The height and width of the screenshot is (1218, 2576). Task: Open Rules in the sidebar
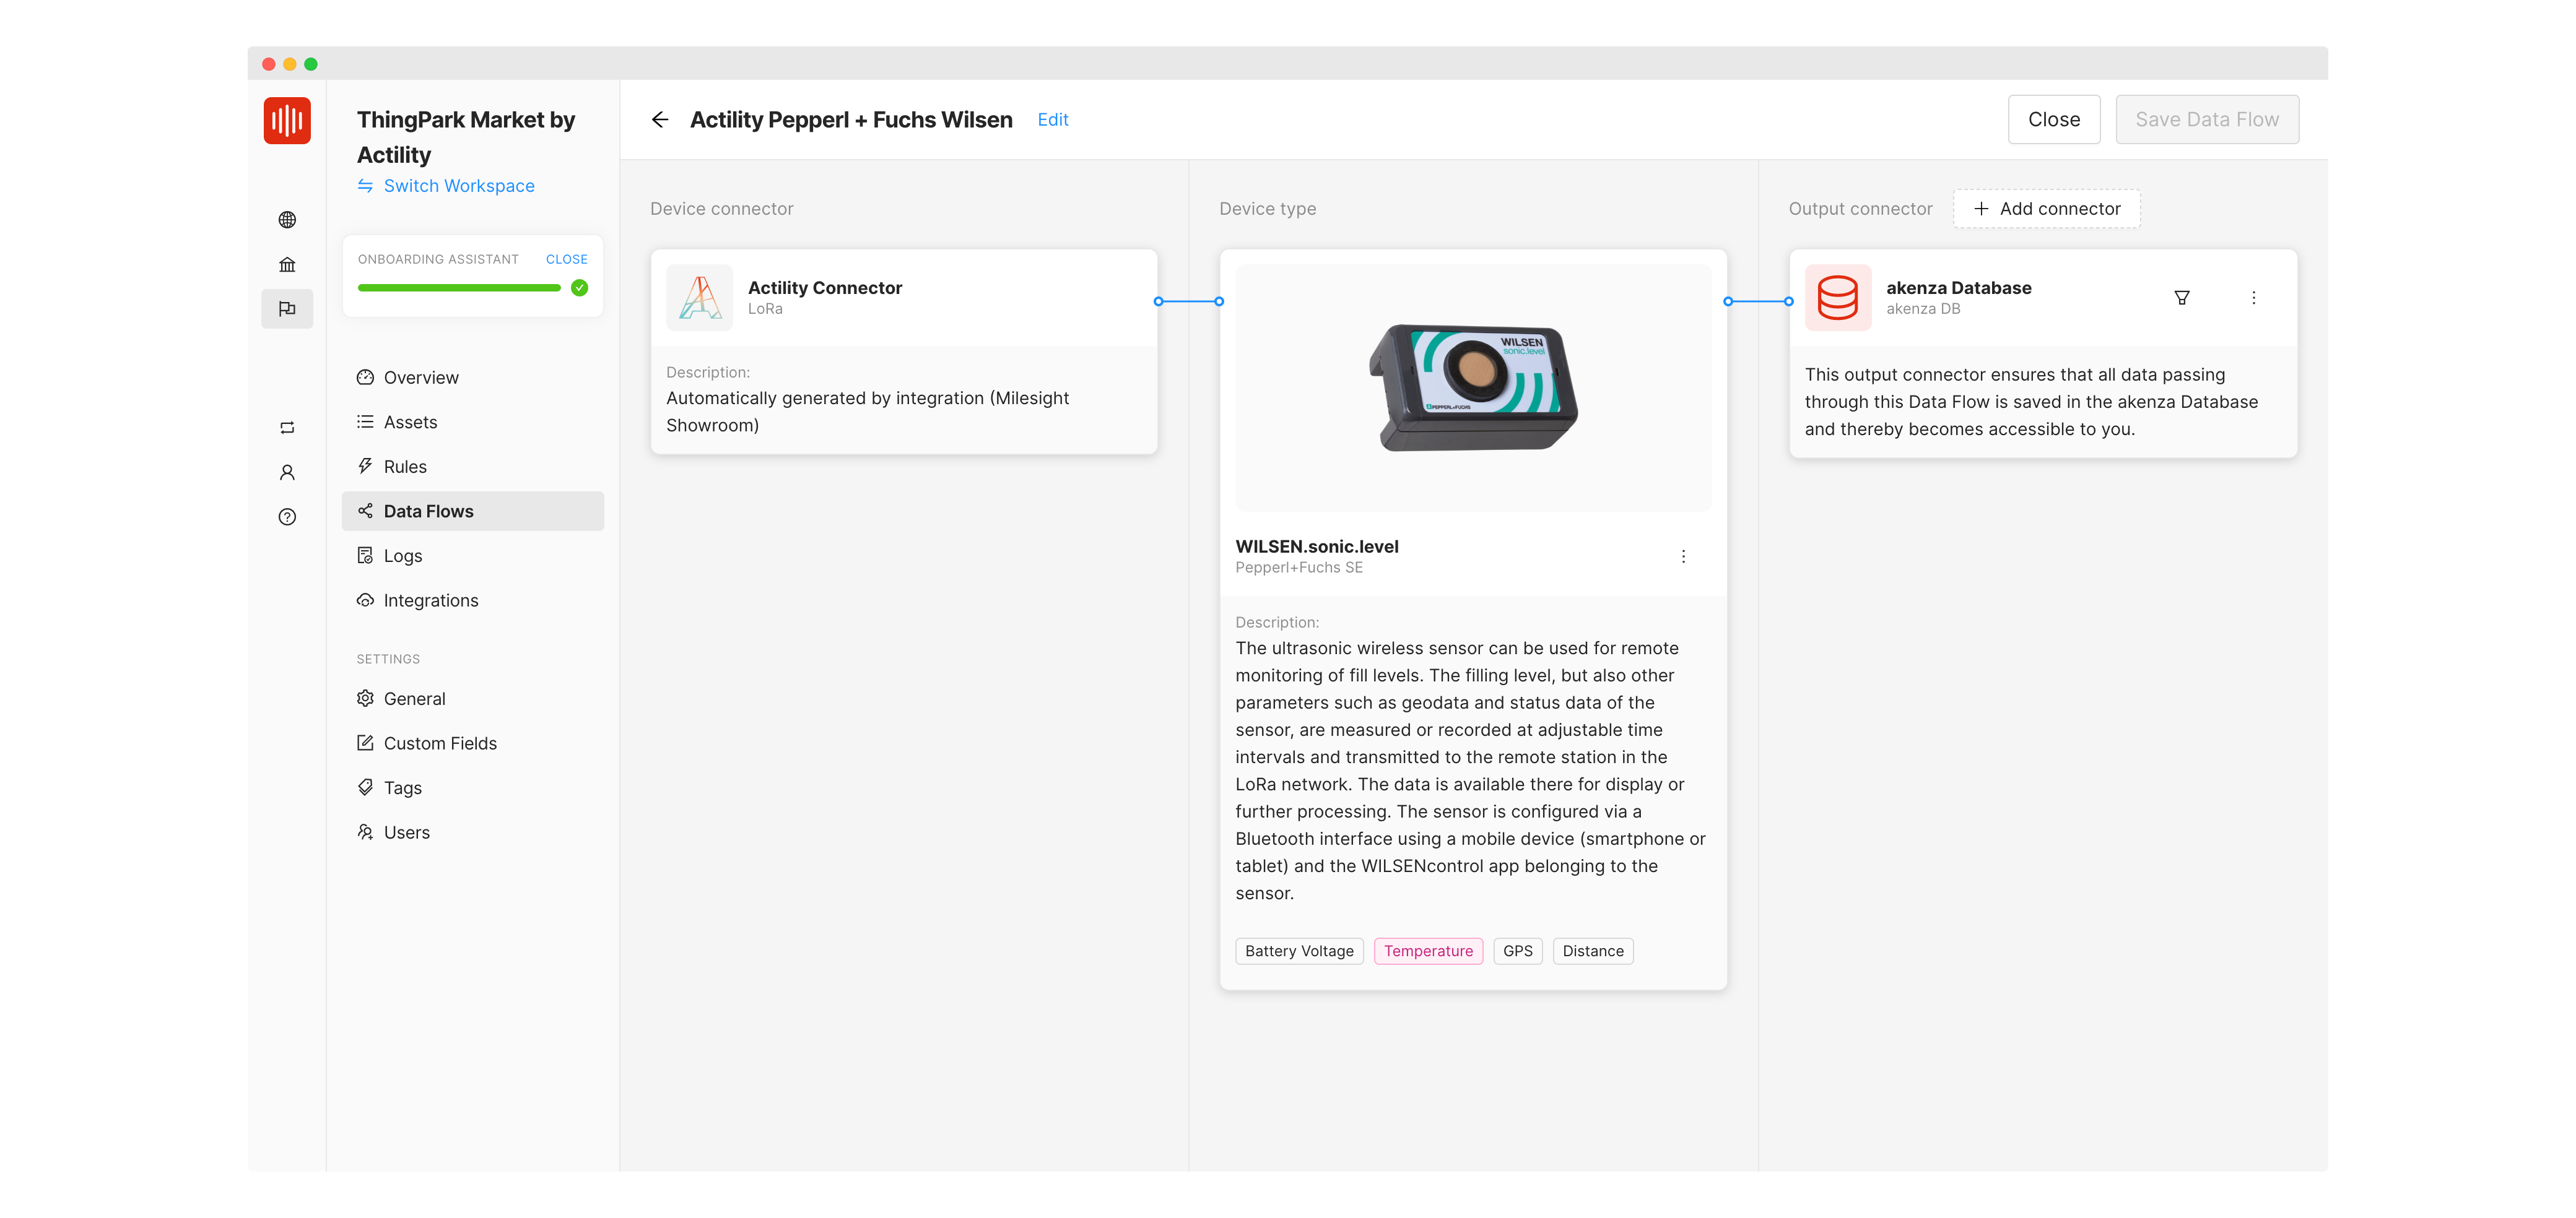(x=473, y=467)
